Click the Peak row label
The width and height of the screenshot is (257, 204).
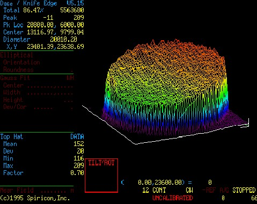pos(10,18)
